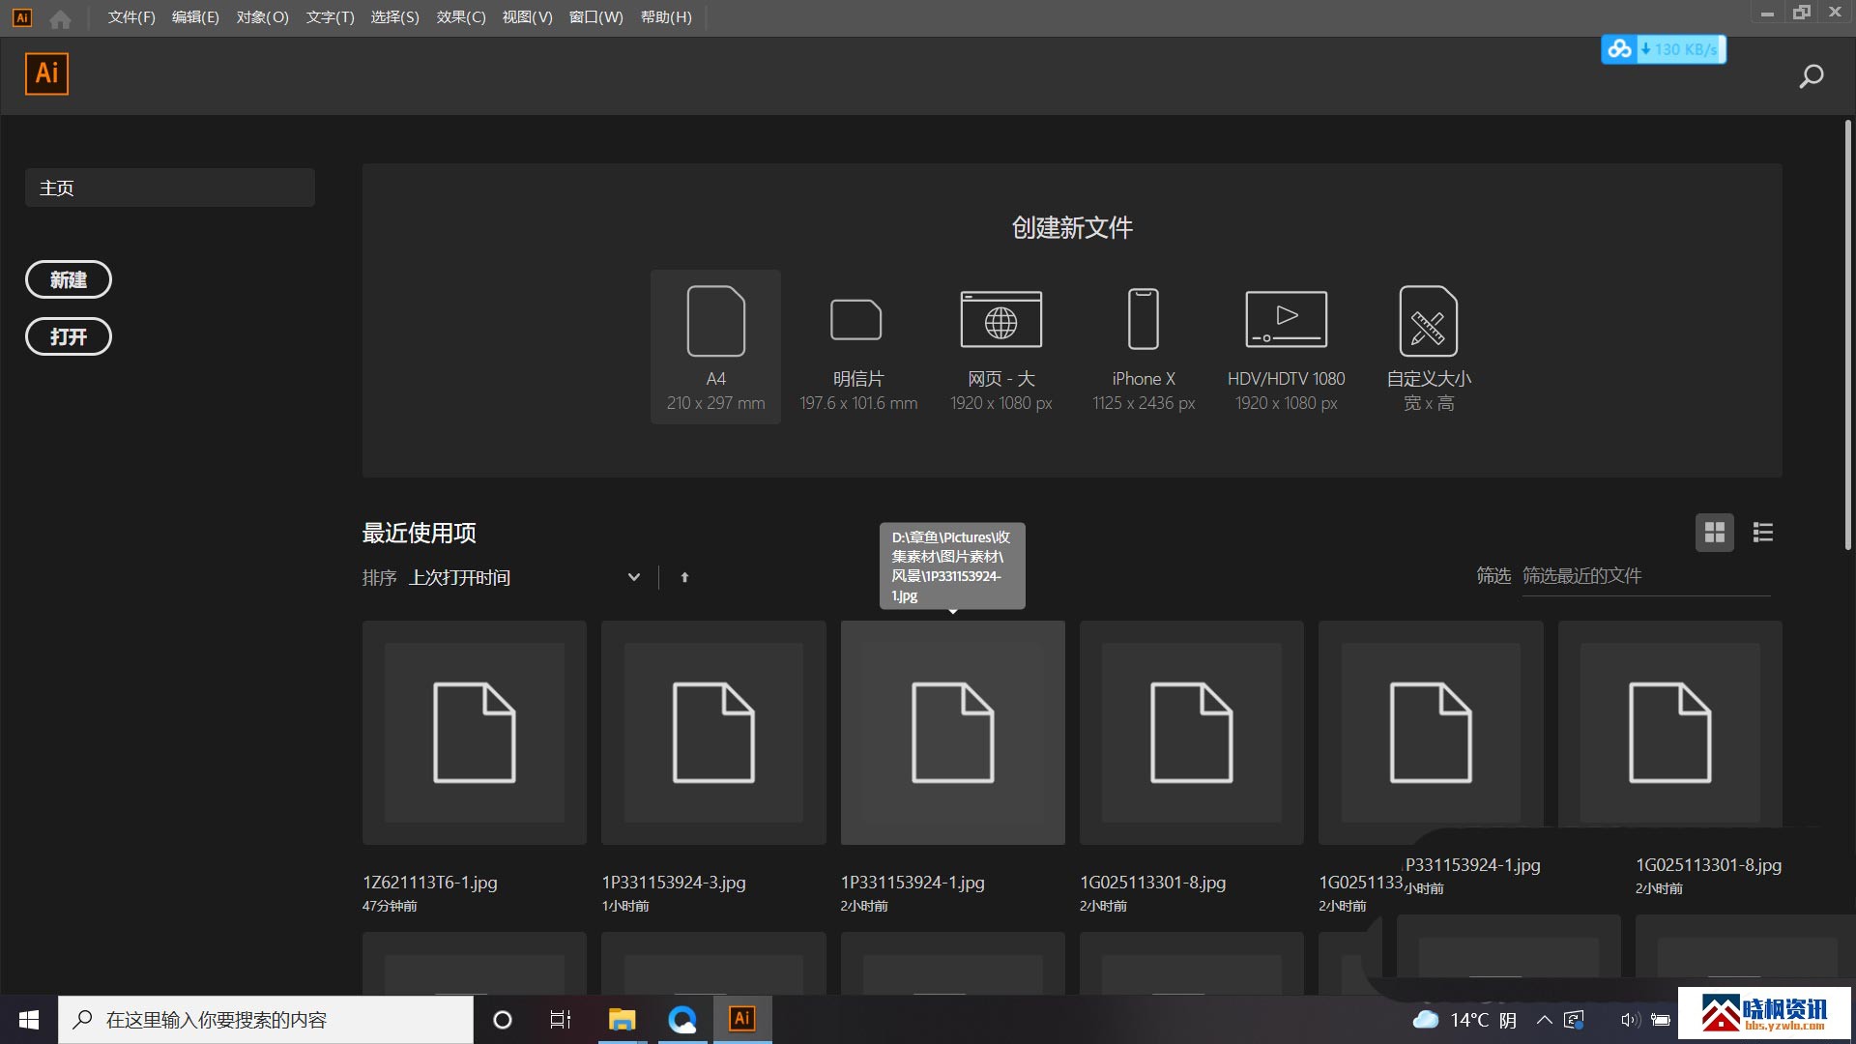Click the vertical scrollbar on the right
1856x1044 pixels.
1847,333
